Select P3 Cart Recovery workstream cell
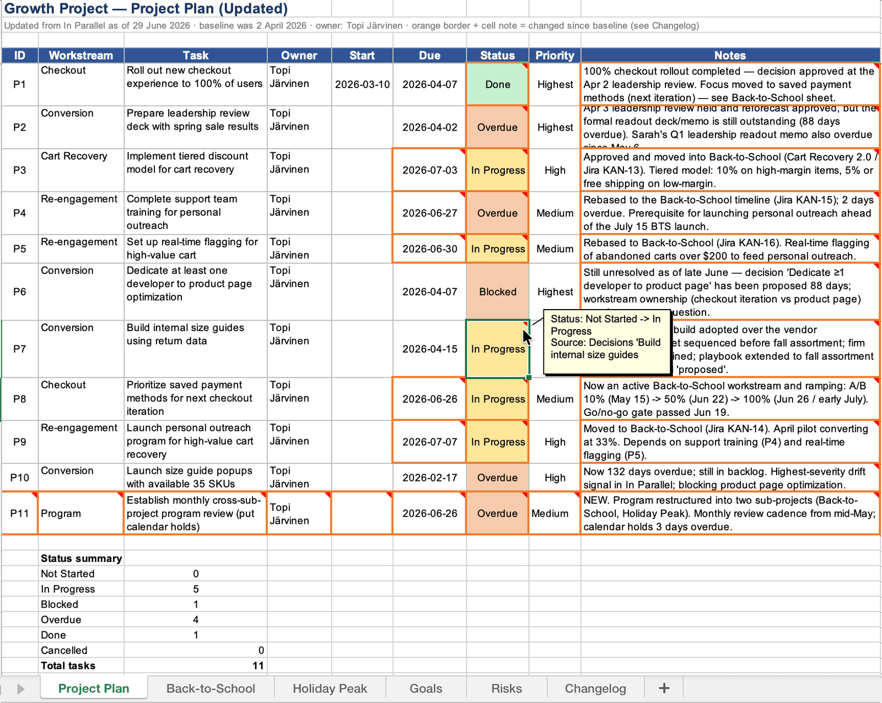The width and height of the screenshot is (882, 703). pos(81,170)
